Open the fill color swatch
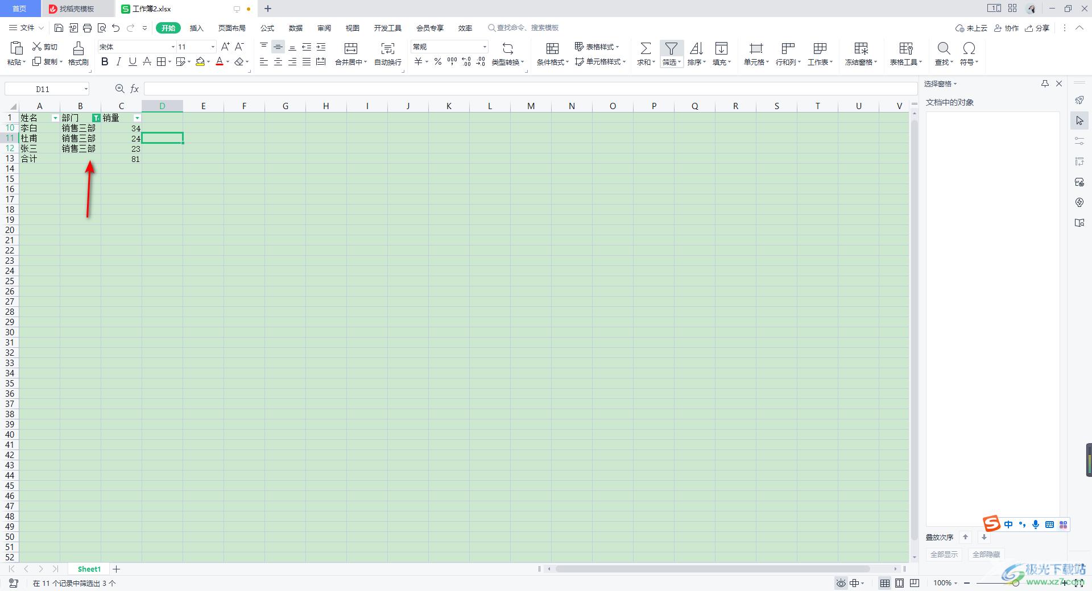 pos(200,62)
